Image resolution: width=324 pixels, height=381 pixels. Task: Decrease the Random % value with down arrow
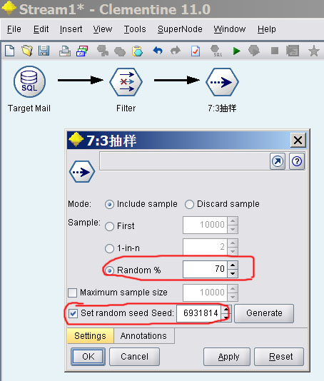coord(233,273)
